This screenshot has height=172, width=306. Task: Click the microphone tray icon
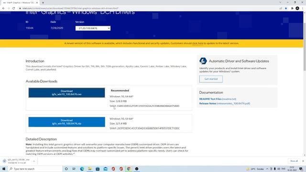[x=275, y=169]
